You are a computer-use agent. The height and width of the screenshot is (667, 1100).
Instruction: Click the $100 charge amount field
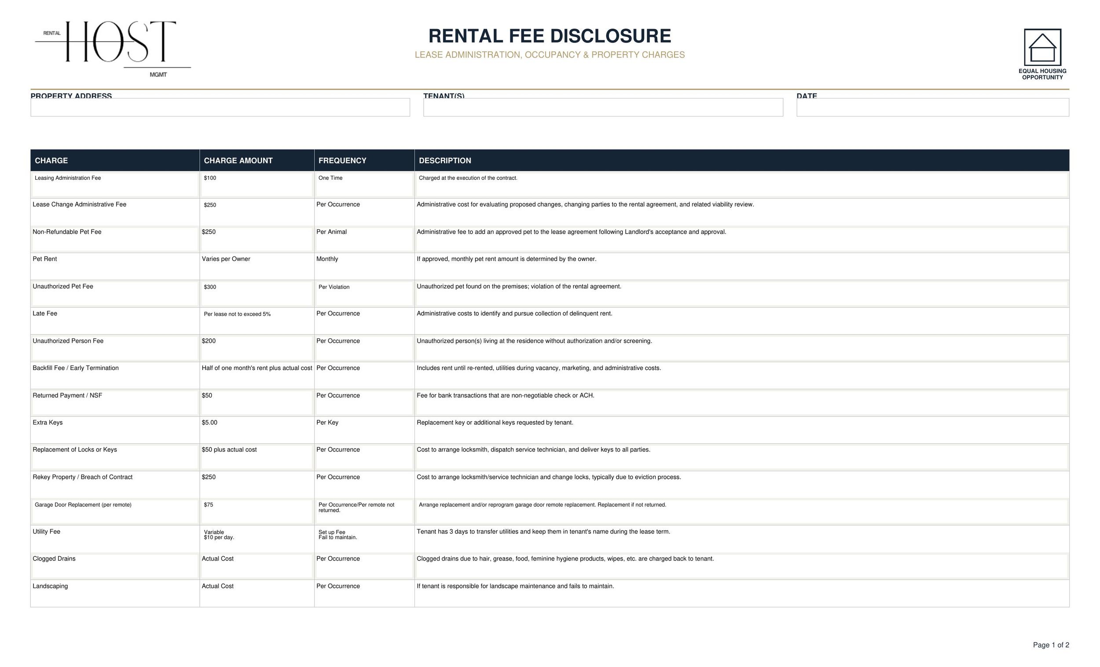[x=257, y=185]
